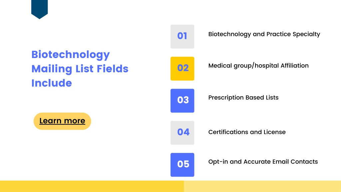
Task: Click Biotechnology and Practice Specialty text
Action: click(264, 34)
